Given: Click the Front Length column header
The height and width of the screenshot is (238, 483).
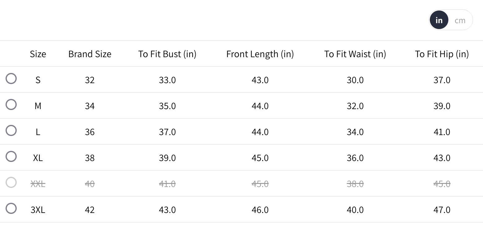Looking at the screenshot, I should pos(260,54).
